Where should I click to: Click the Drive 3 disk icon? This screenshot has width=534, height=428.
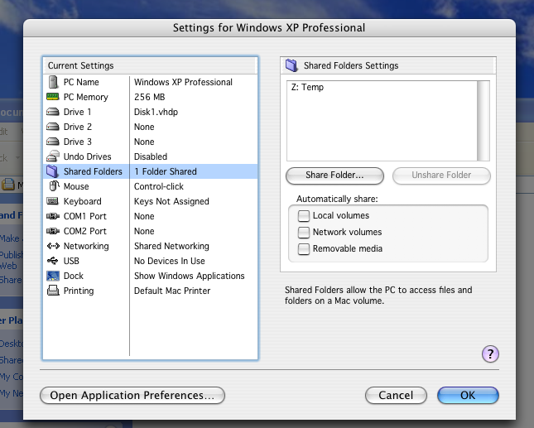coord(53,142)
